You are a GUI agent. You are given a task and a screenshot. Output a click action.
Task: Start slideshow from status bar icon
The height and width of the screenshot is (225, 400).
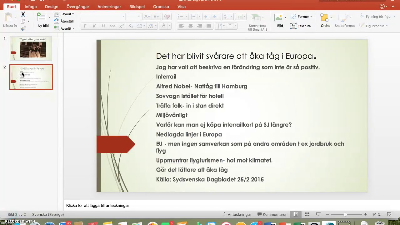pos(318,214)
